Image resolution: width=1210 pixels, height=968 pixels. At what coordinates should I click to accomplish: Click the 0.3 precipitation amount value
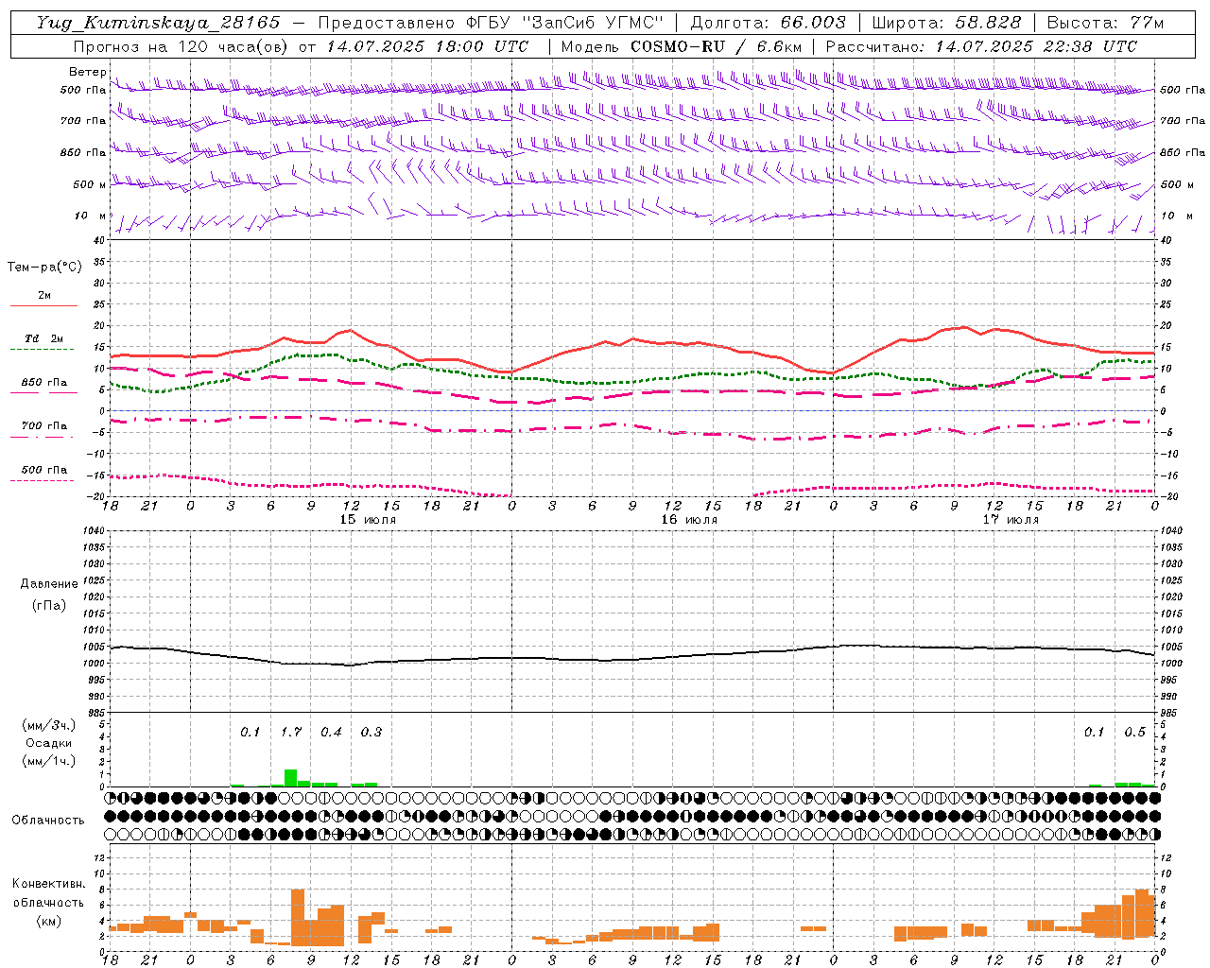click(x=372, y=732)
